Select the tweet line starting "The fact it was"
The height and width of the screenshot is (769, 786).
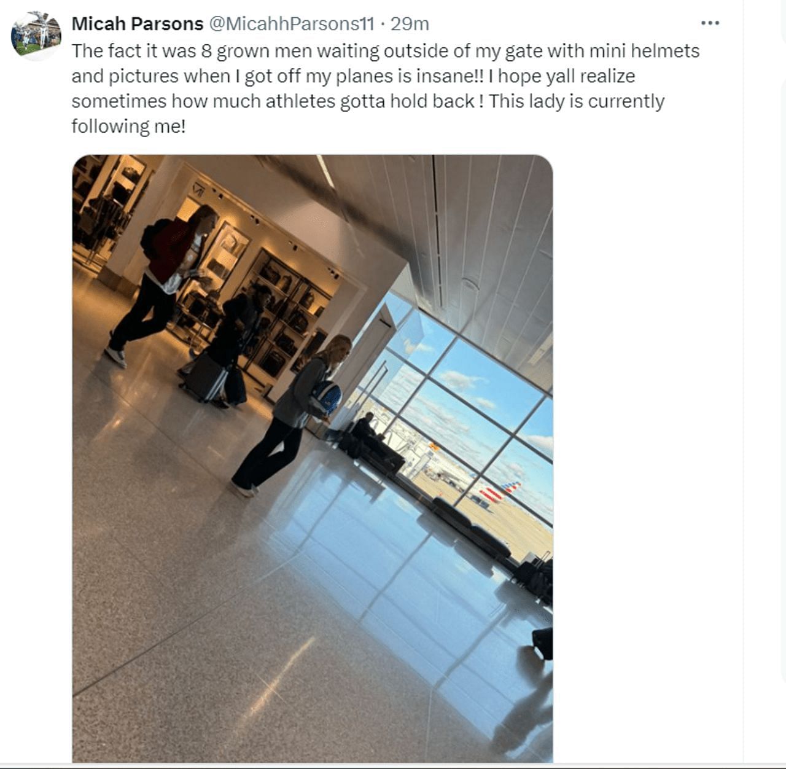386,50
